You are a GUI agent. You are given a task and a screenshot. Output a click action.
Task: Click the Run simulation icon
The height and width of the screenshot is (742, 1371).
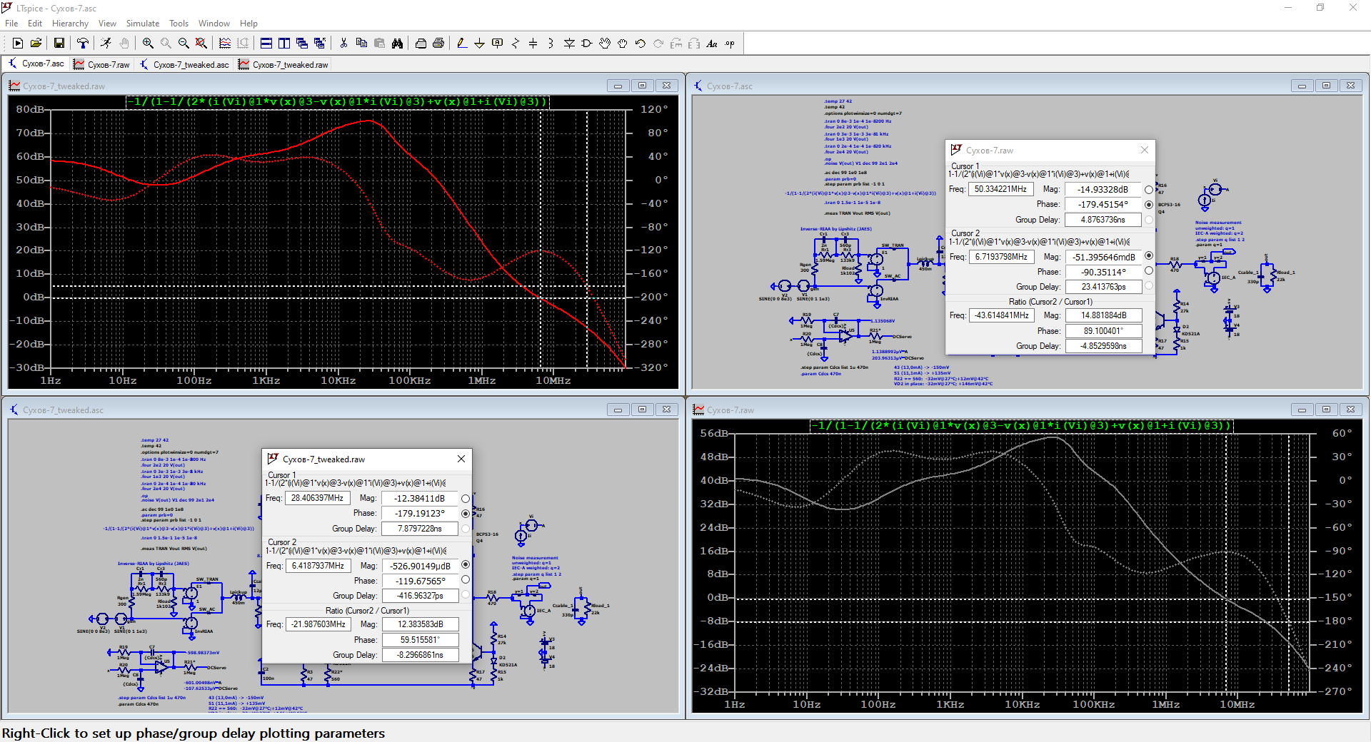18,44
